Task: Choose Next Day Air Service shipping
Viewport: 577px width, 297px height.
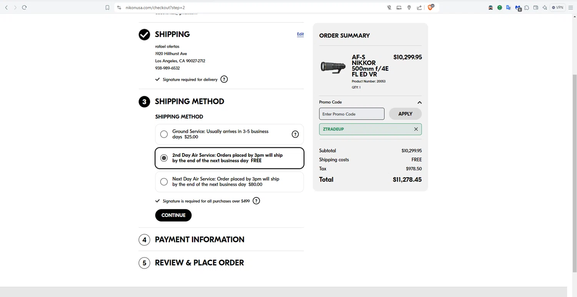Action: coord(164,182)
